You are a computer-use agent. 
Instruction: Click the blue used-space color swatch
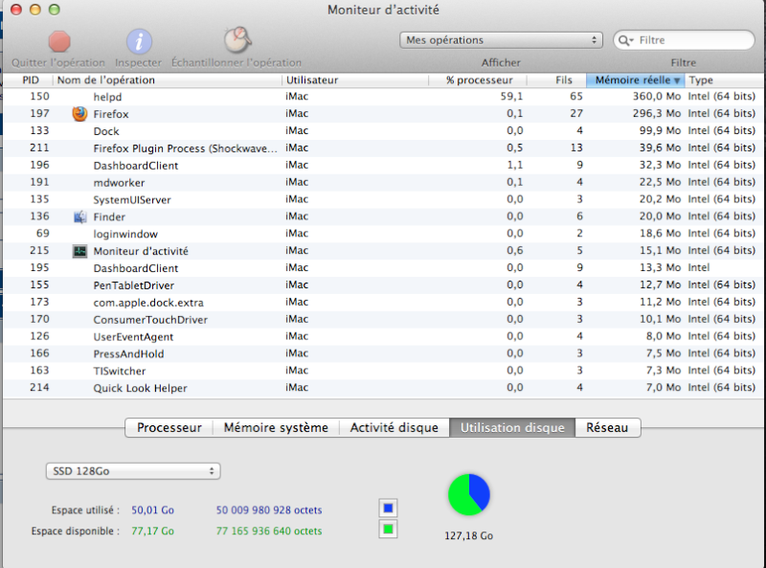388,509
